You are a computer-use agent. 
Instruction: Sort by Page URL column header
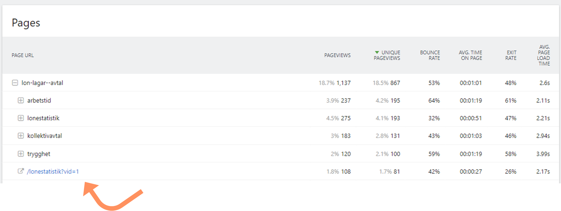click(x=23, y=55)
